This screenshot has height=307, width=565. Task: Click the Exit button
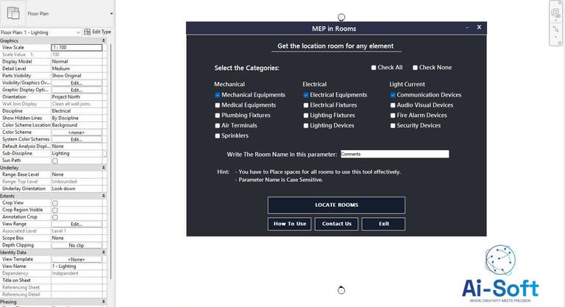[x=384, y=224]
